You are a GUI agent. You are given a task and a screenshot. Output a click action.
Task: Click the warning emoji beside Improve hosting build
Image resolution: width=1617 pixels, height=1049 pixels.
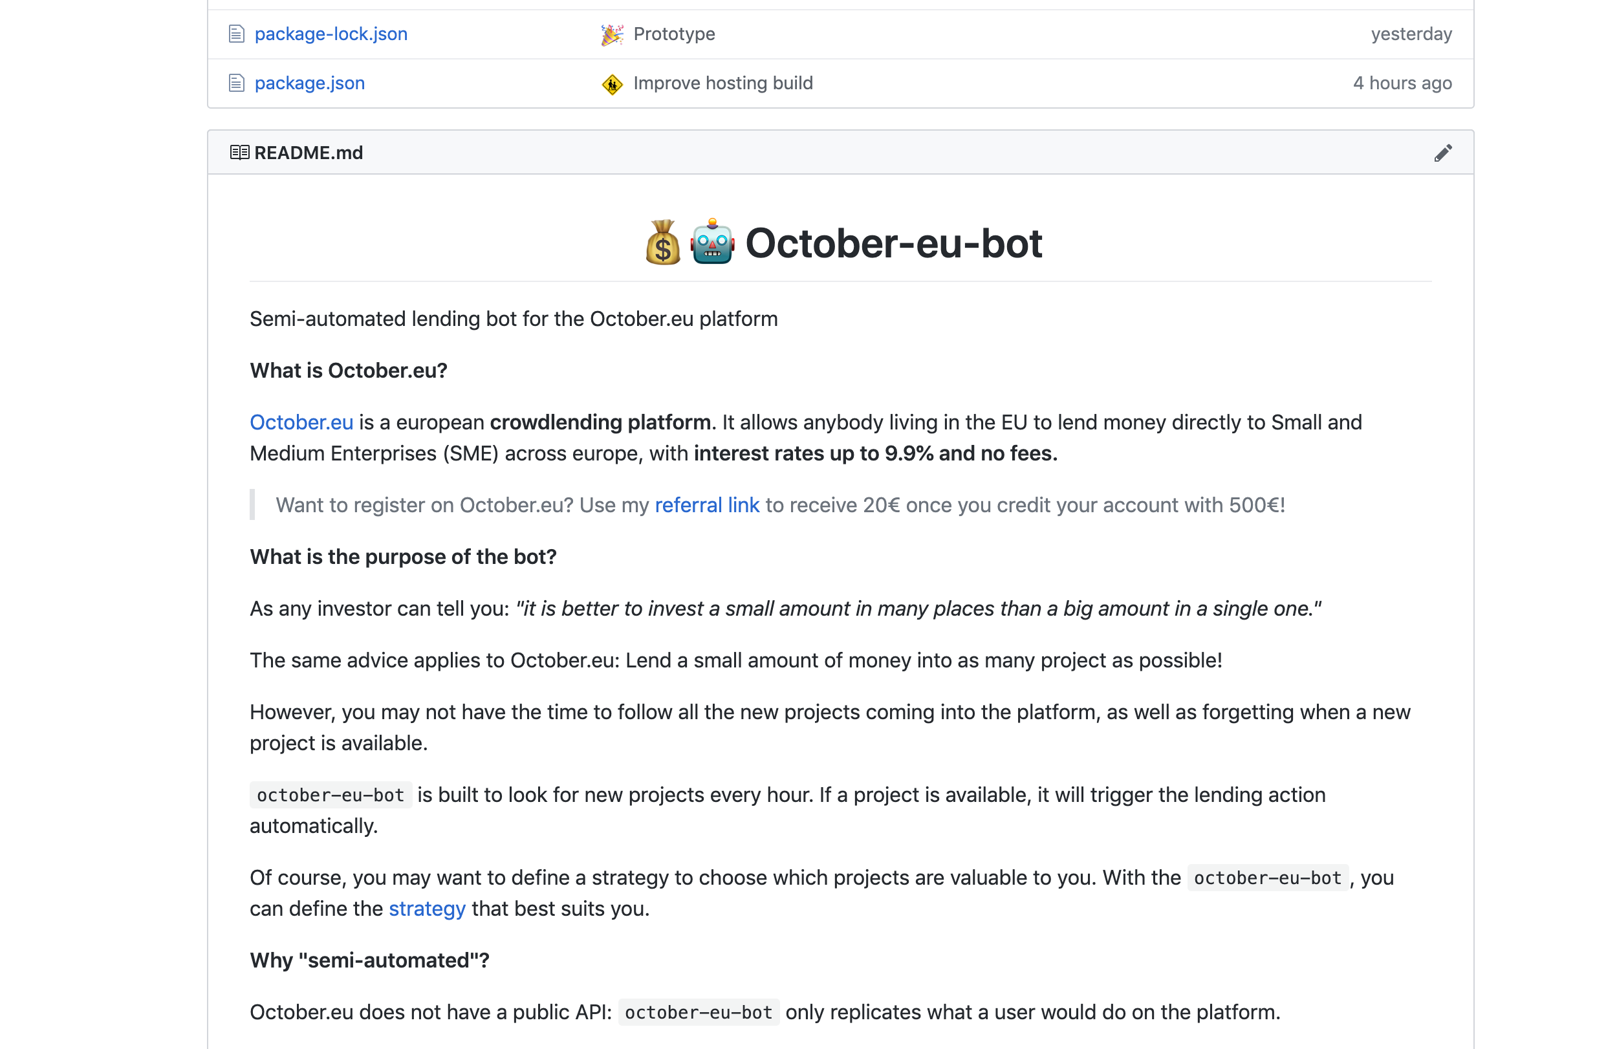coord(612,83)
